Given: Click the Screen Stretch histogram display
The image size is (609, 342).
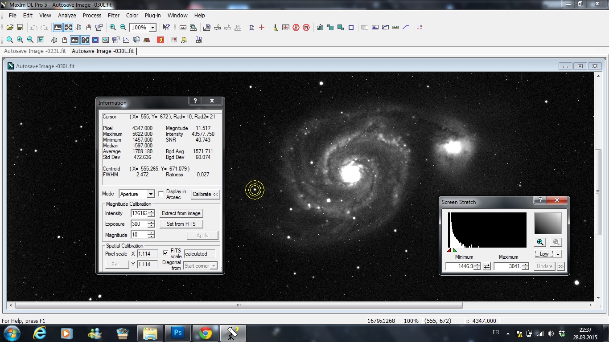Looking at the screenshot, I should (487, 230).
